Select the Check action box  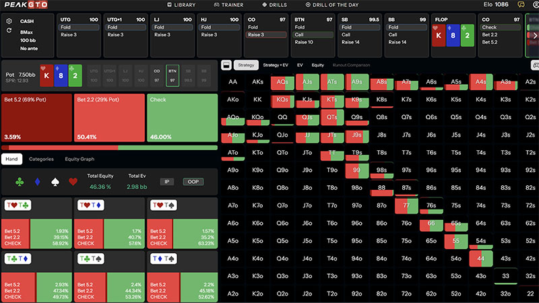(x=182, y=118)
